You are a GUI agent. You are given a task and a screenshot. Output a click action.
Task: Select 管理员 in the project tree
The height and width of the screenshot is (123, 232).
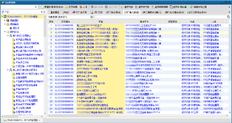(x=16, y=28)
